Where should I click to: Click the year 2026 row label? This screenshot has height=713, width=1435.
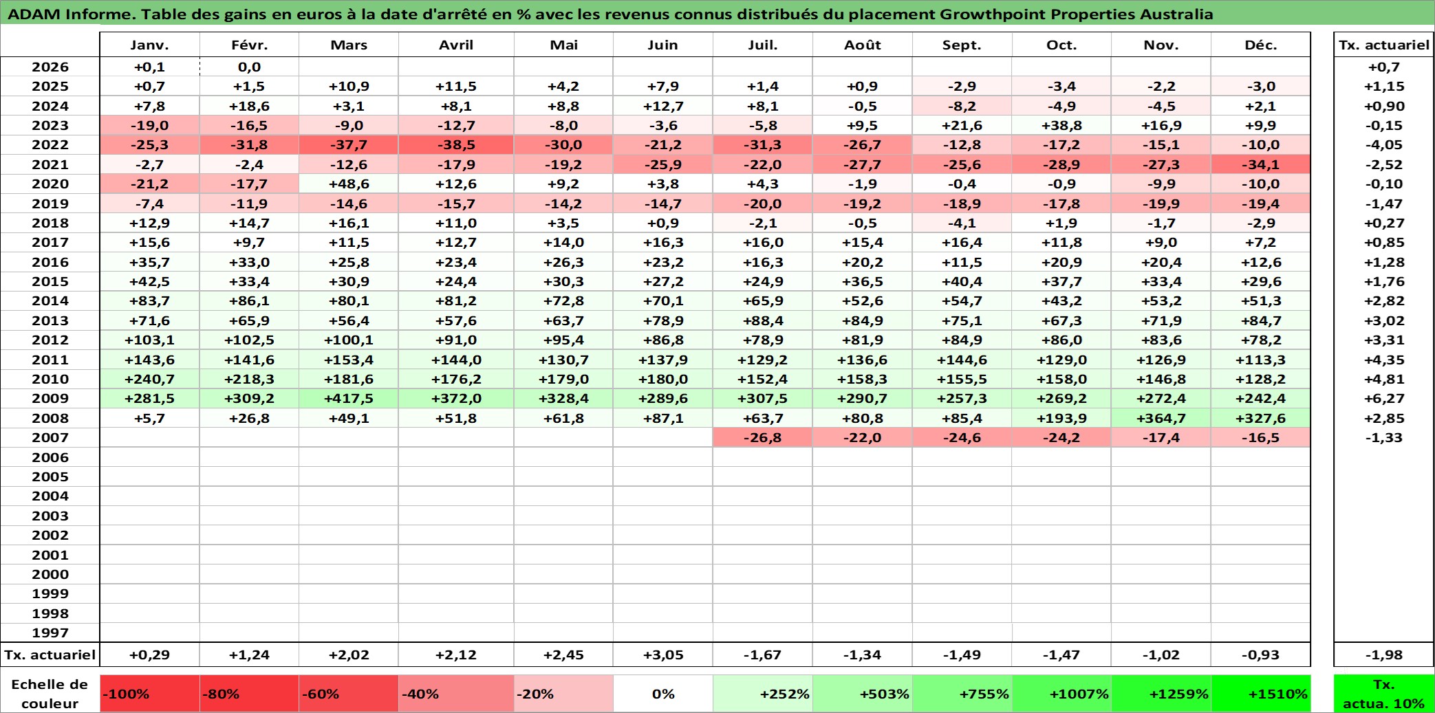click(50, 67)
